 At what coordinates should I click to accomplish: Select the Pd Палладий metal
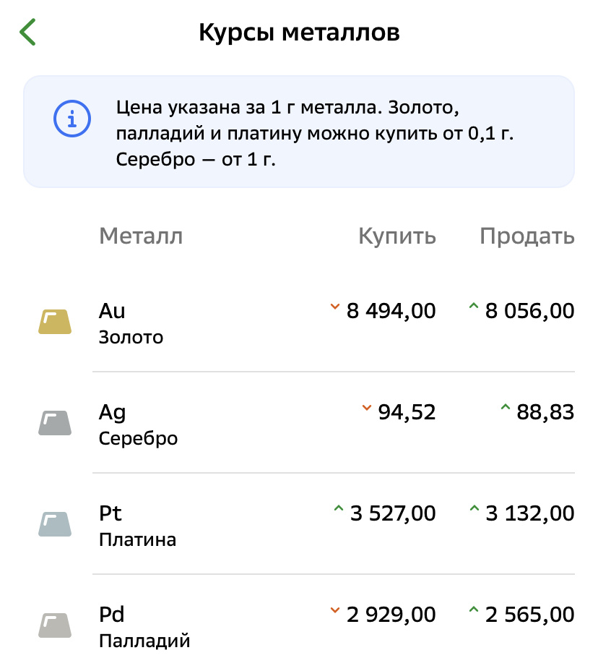click(x=144, y=626)
